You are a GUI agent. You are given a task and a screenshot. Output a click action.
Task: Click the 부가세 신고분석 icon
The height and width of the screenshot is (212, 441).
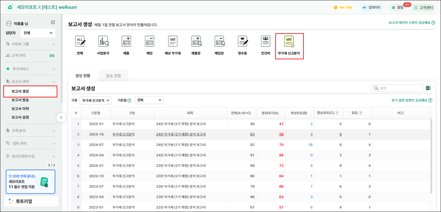click(289, 42)
